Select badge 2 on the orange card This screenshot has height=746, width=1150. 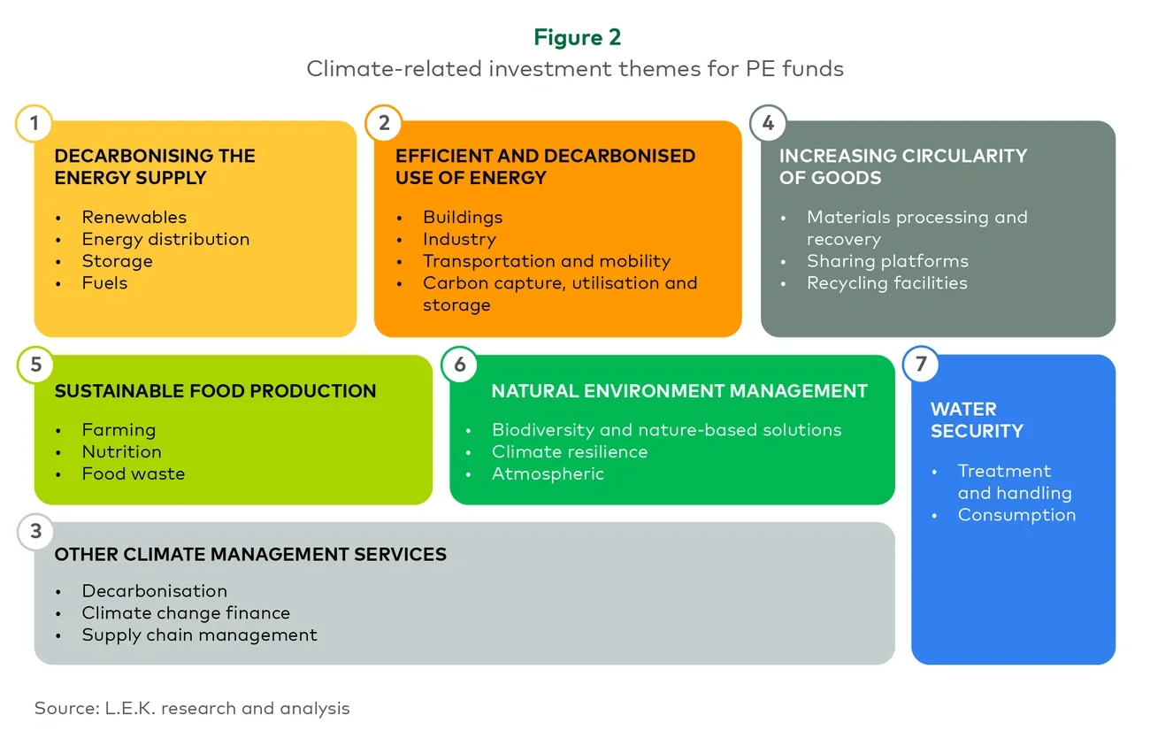383,123
